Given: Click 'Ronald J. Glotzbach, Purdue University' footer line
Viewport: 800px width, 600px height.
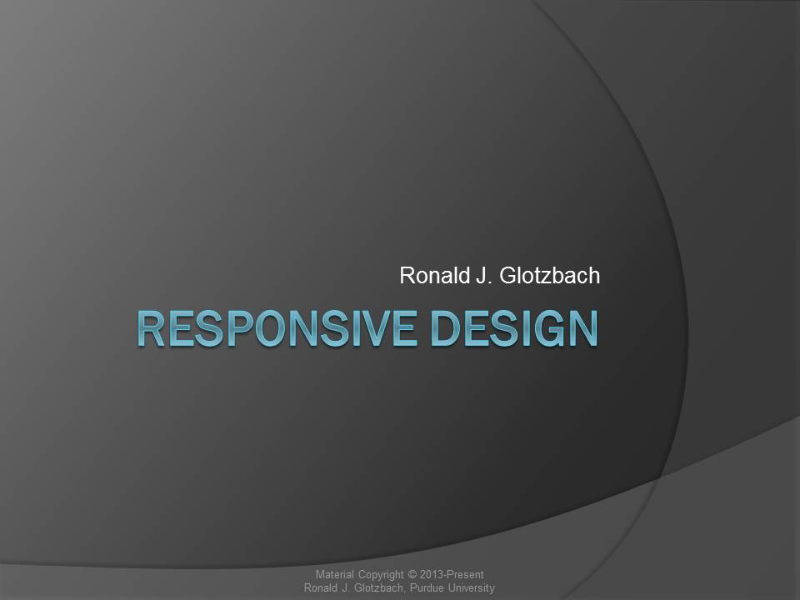Looking at the screenshot, I should pos(399,587).
